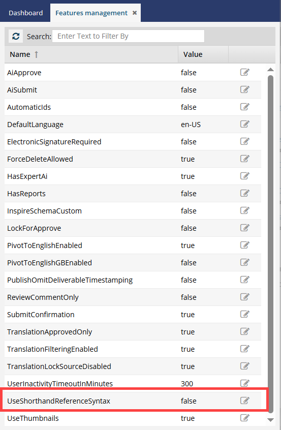Edit the UseThumbnails feature value
Image resolution: width=281 pixels, height=430 pixels.
pyautogui.click(x=244, y=418)
